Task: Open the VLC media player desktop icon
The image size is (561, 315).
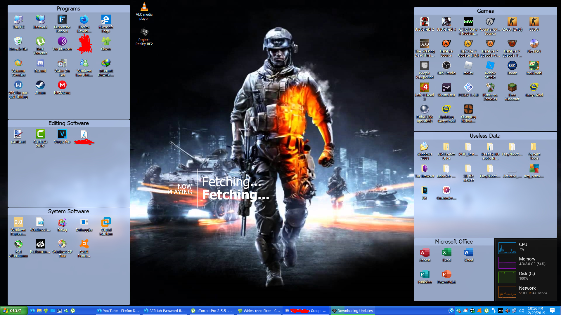Action: [x=144, y=11]
